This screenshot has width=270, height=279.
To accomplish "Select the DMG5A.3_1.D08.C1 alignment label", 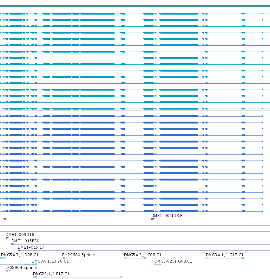I will pyautogui.click(x=20, y=255).
